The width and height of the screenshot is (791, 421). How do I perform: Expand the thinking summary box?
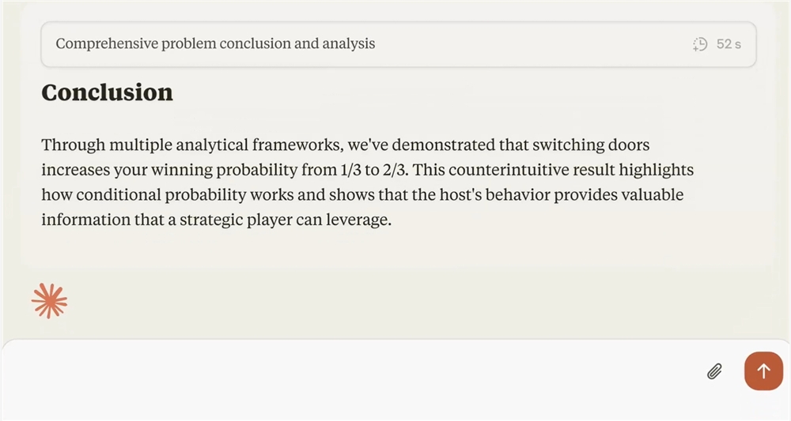pyautogui.click(x=398, y=43)
